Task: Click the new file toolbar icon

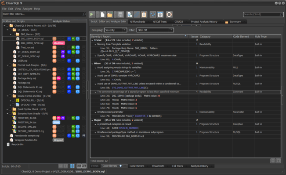Action: [x=102, y=14]
